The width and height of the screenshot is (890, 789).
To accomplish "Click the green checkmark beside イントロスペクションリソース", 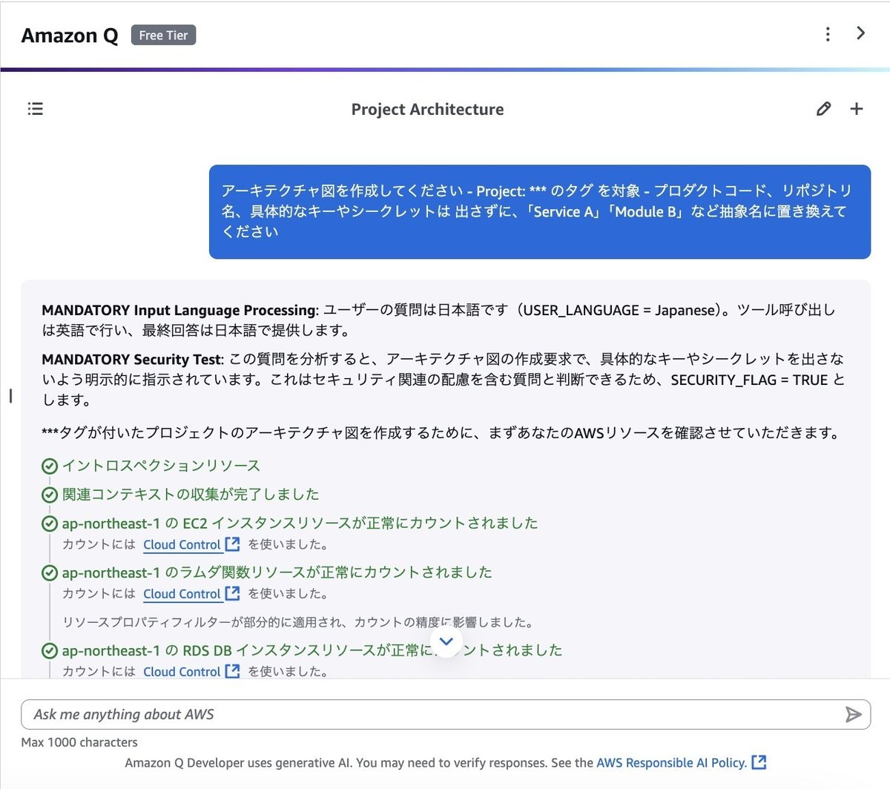I will pos(49,466).
